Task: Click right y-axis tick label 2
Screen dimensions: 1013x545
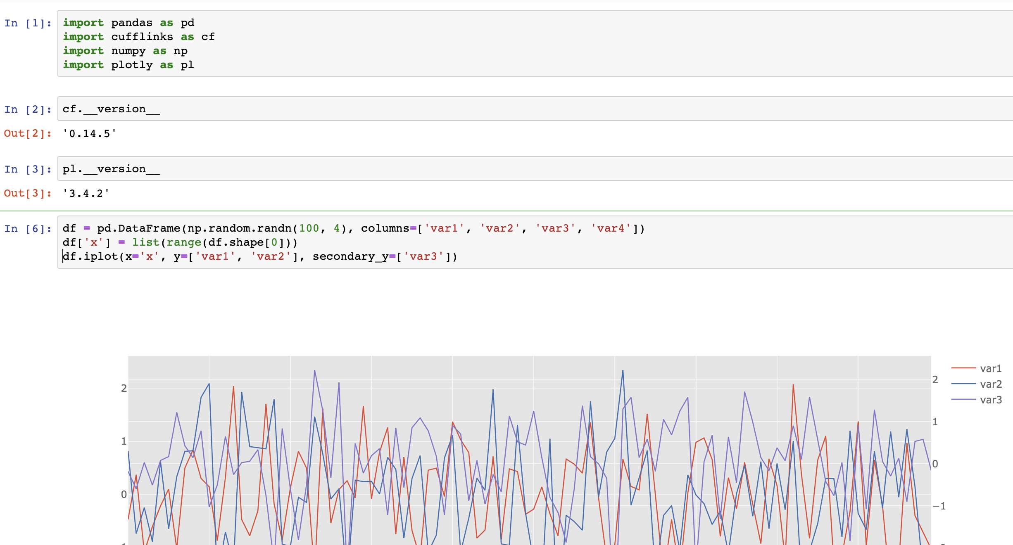Action: pos(935,379)
